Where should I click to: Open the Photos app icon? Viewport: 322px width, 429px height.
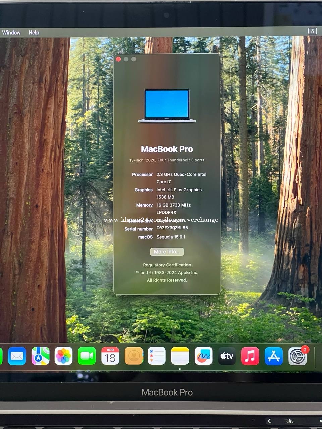click(64, 356)
